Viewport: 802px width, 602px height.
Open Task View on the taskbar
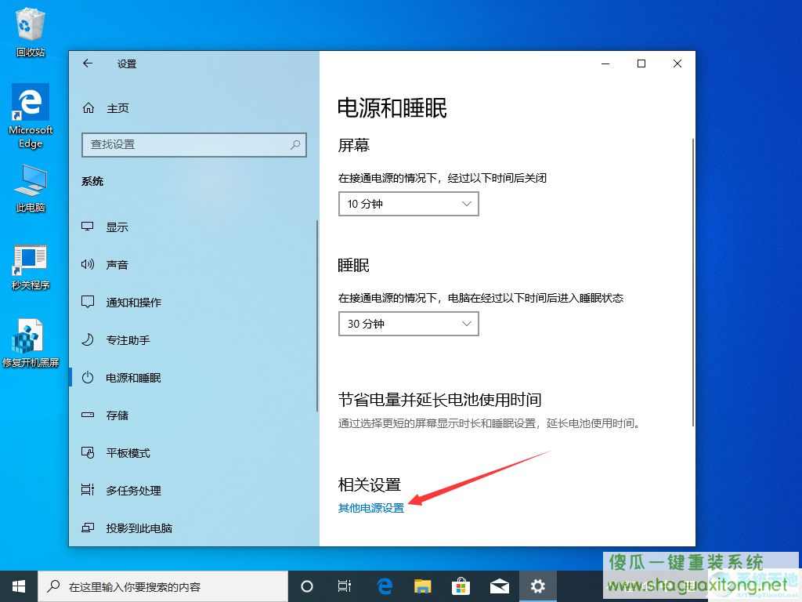click(x=345, y=586)
